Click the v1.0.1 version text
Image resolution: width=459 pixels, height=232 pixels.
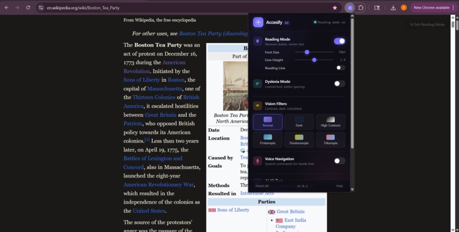pos(302,186)
